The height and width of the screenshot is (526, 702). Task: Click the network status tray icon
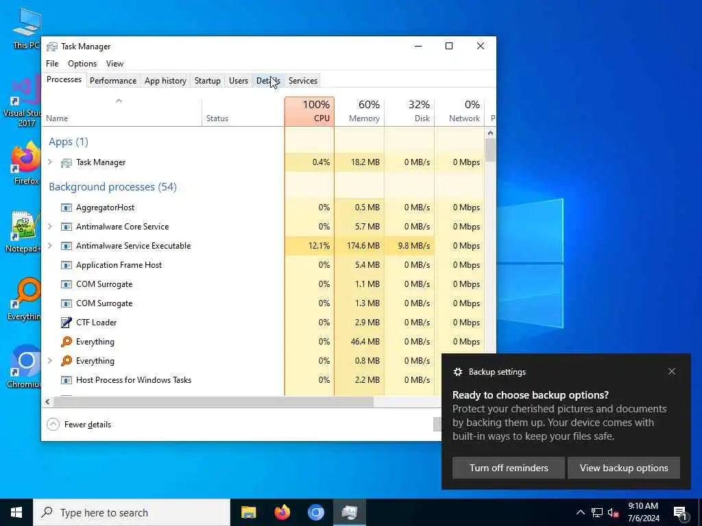pos(597,512)
